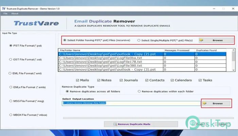Select row outlook - Copy (3).pst
This screenshot has width=238, height=136.
[x=142, y=69]
